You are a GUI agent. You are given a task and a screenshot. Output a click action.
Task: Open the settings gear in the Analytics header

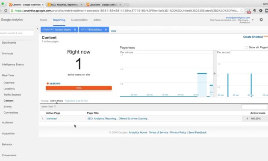pyautogui.click(x=261, y=20)
